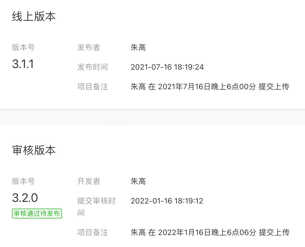Click the 审核版本 section heading
The image size is (305, 247).
pos(34,150)
